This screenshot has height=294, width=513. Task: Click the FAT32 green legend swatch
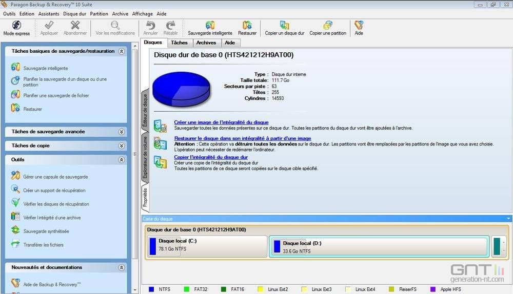[x=187, y=289]
